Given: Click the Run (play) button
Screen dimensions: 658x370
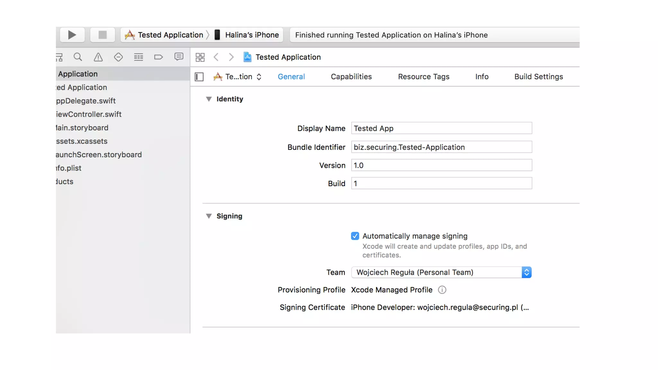Looking at the screenshot, I should coord(72,35).
